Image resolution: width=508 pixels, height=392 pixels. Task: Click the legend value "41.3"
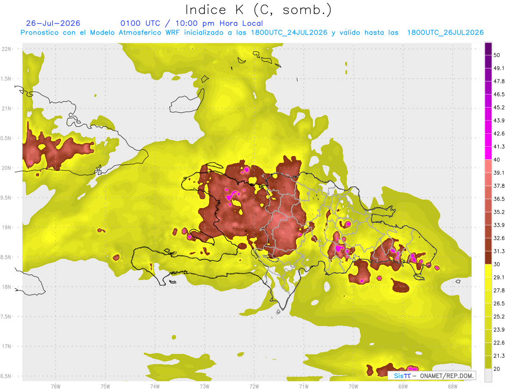pos(499,147)
